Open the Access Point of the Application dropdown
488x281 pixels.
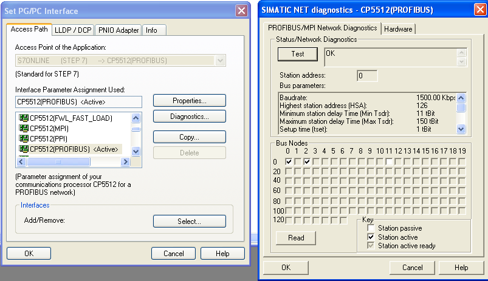(x=221, y=60)
